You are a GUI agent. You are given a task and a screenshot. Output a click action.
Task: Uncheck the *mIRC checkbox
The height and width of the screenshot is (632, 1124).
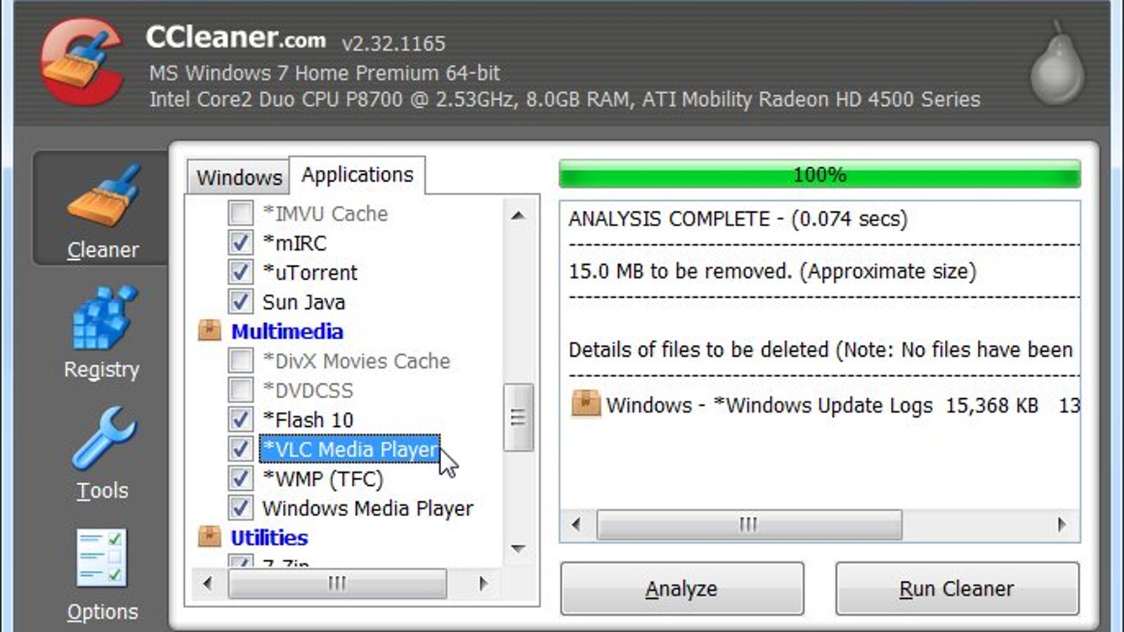click(x=240, y=243)
